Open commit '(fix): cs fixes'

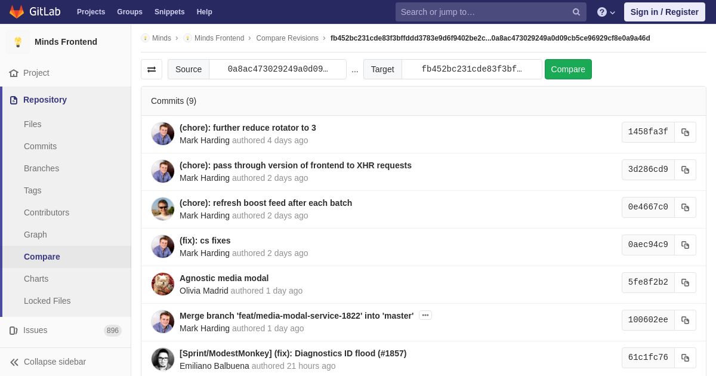click(205, 241)
